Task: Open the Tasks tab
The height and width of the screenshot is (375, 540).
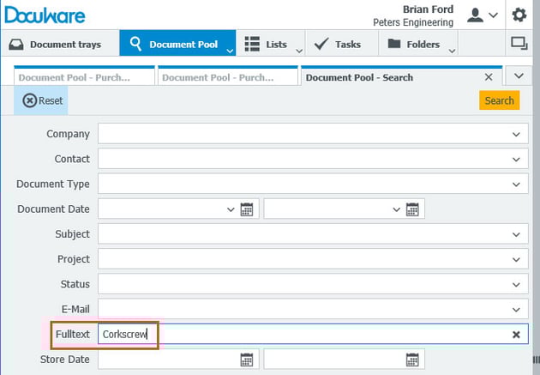Action: click(x=338, y=44)
